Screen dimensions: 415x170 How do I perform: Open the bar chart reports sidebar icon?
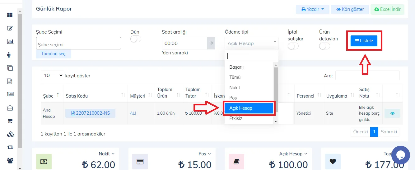(10, 41)
